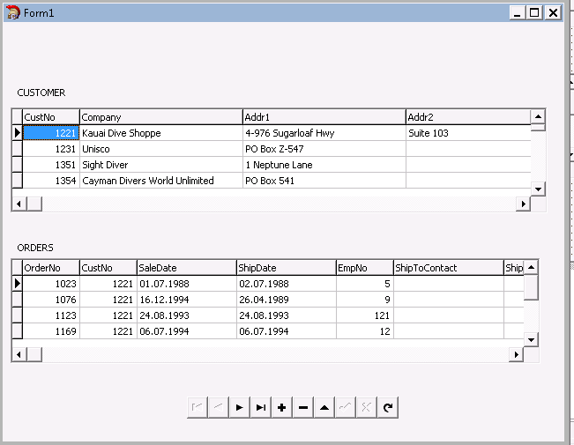Select customer number 1354 cell
This screenshot has width=574, height=445.
(51, 181)
